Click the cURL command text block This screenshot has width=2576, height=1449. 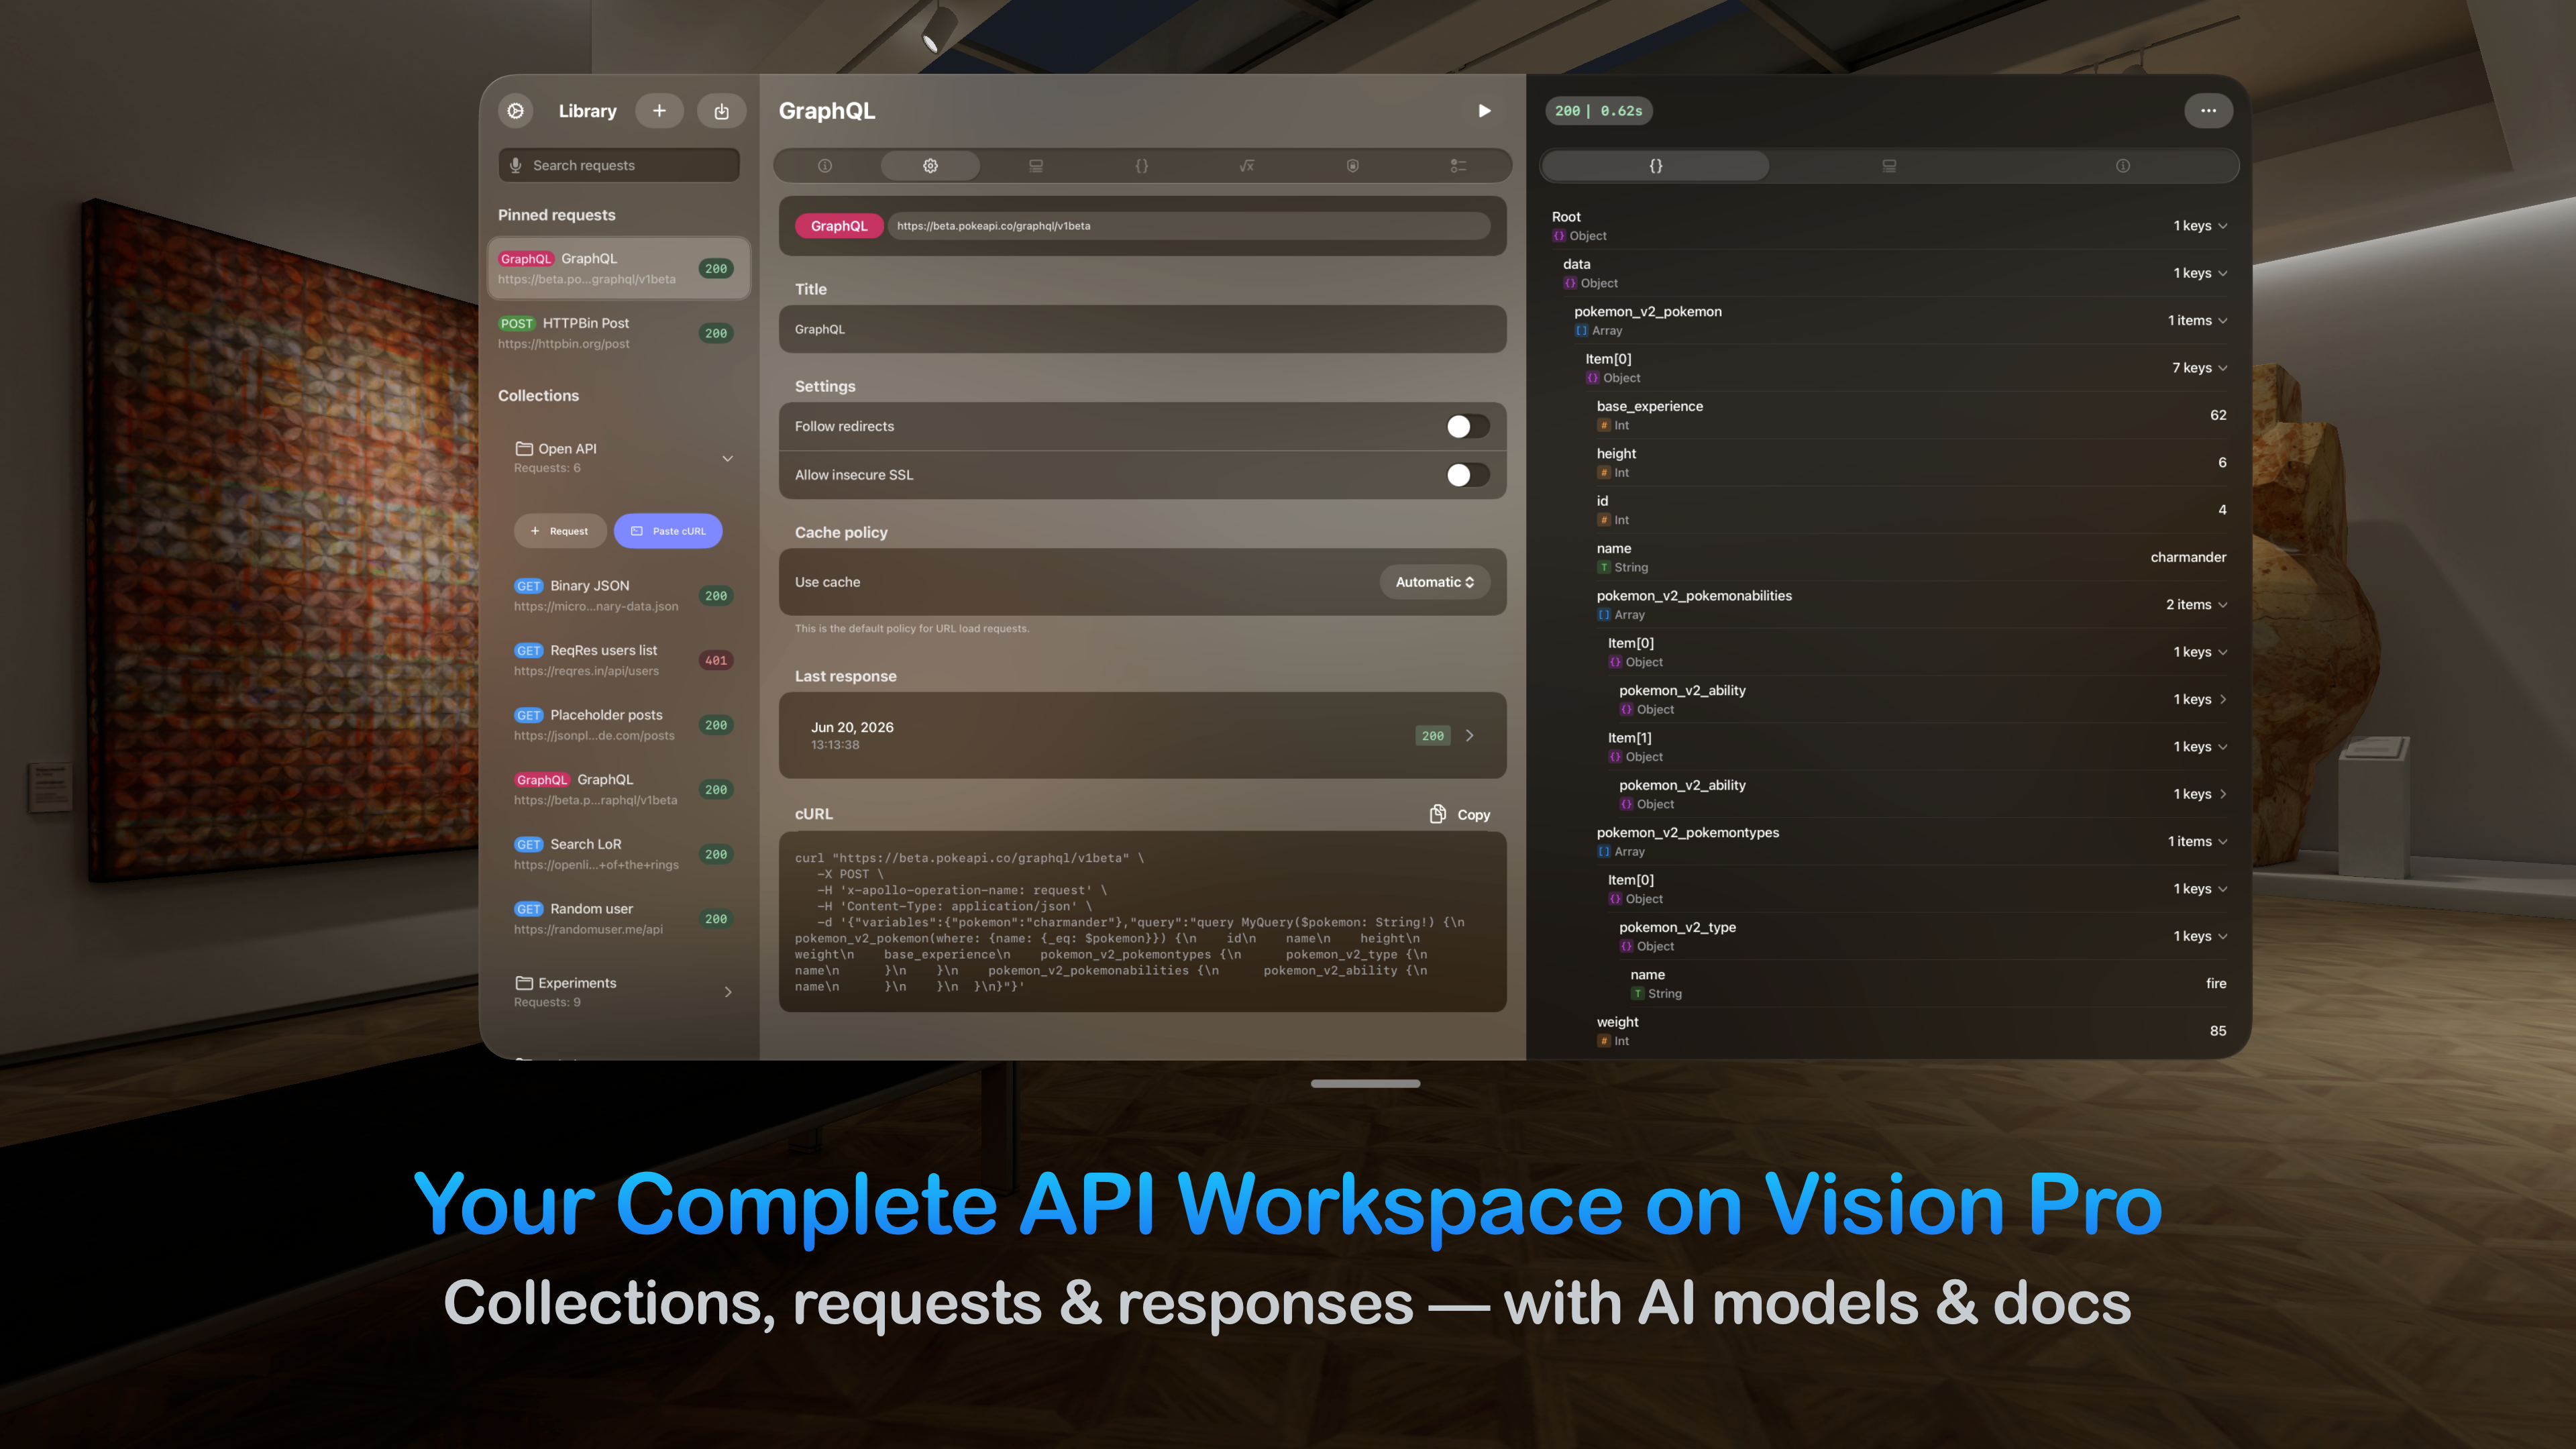coord(1142,922)
